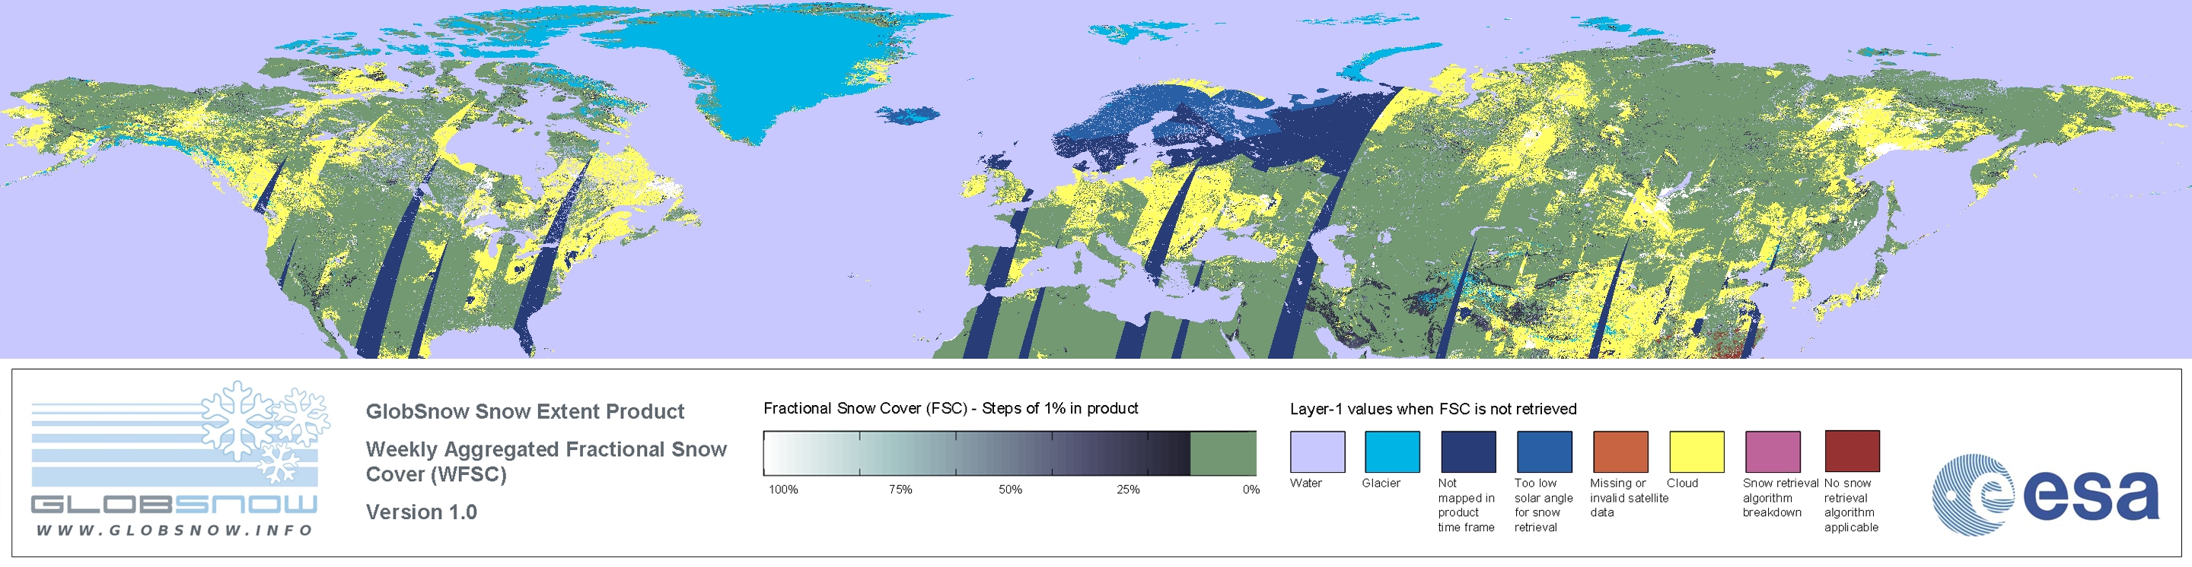Click the Water legend color swatch
Screen dimensions: 2192x567
pyautogui.click(x=1317, y=451)
